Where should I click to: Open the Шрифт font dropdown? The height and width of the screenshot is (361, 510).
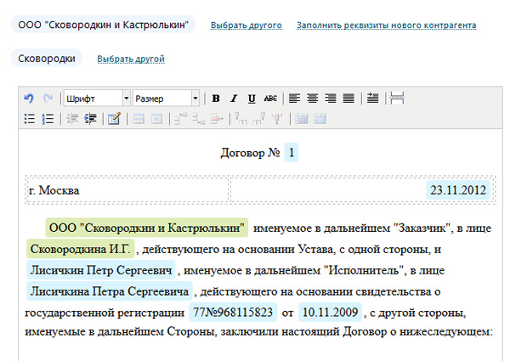[x=97, y=99]
